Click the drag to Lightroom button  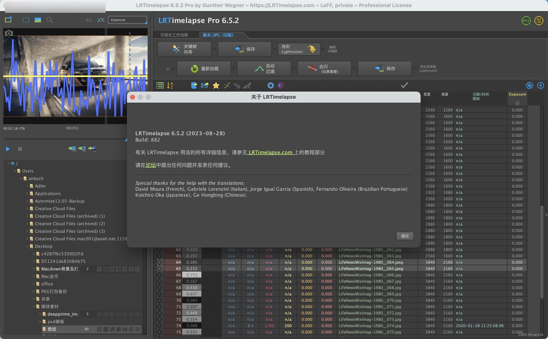tap(299, 49)
